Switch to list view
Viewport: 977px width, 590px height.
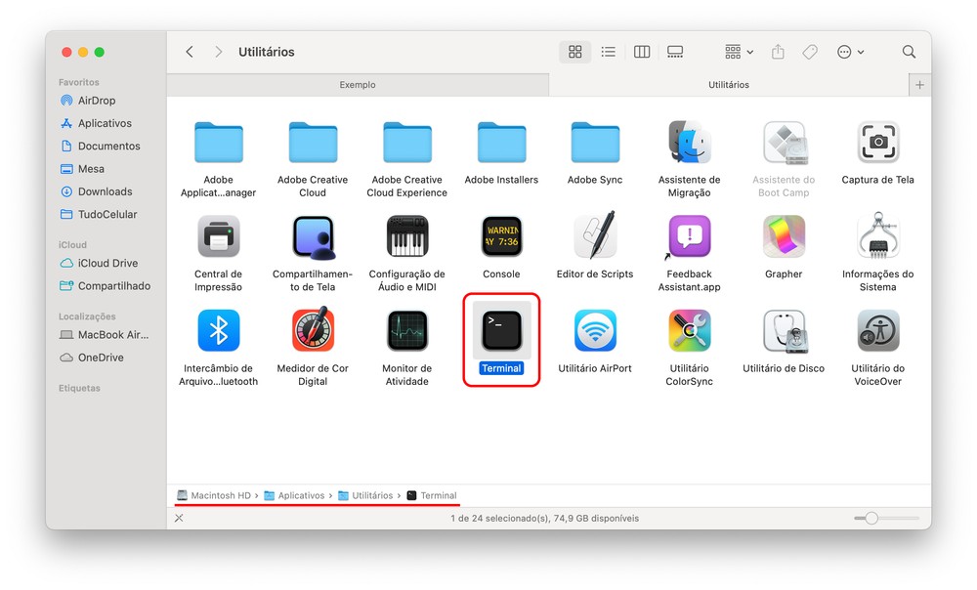coord(608,52)
